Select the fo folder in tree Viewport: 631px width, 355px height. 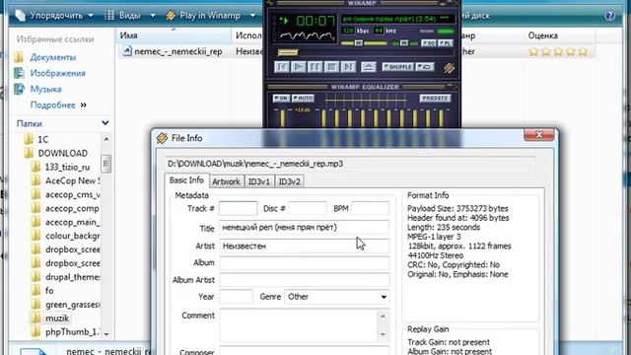pyautogui.click(x=49, y=291)
